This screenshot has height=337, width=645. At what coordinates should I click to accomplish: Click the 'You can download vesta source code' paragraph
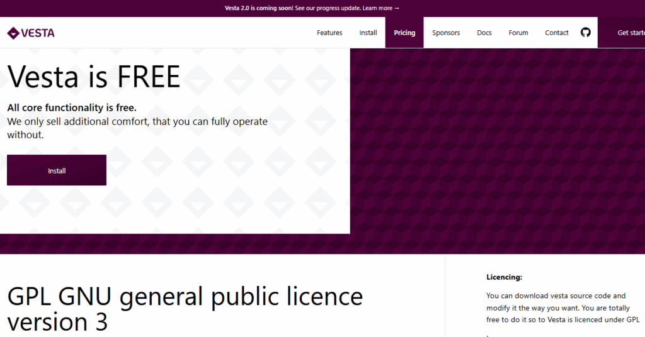(562, 307)
